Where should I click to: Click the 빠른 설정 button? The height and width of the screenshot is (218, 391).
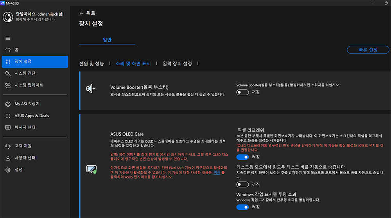point(368,50)
